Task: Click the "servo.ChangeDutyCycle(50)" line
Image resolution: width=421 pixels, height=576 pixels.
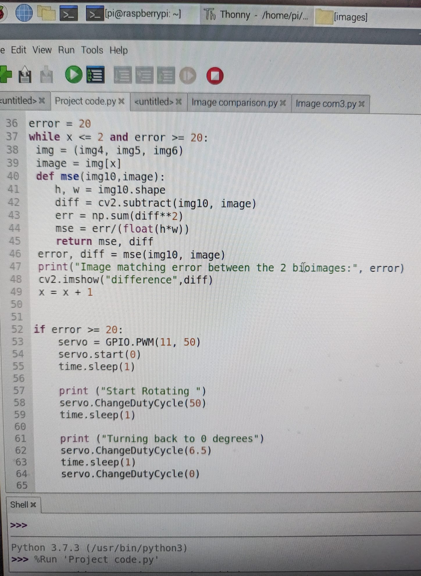Action: coord(133,403)
